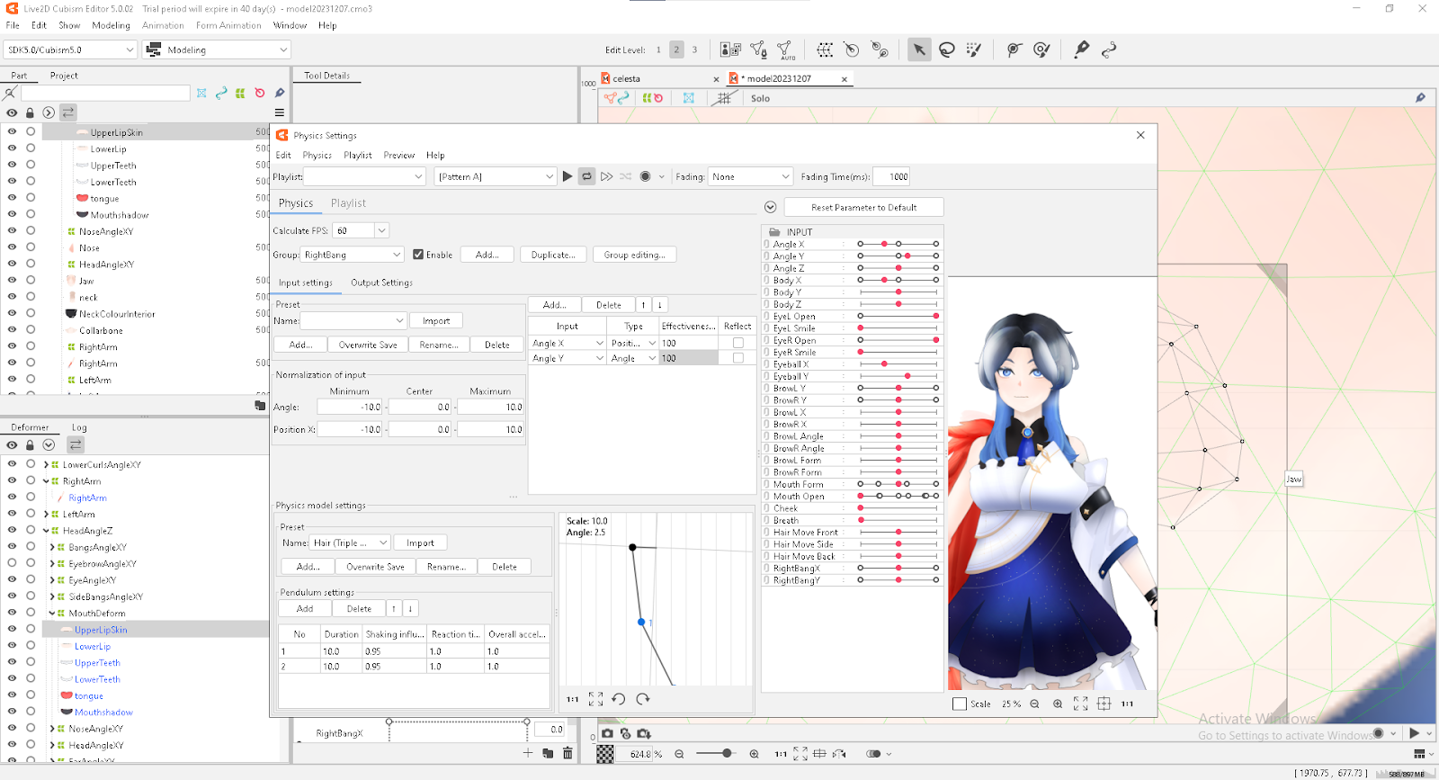This screenshot has height=780, width=1439.
Task: Click the snapshot camera icon below canvas
Action: pos(608,733)
